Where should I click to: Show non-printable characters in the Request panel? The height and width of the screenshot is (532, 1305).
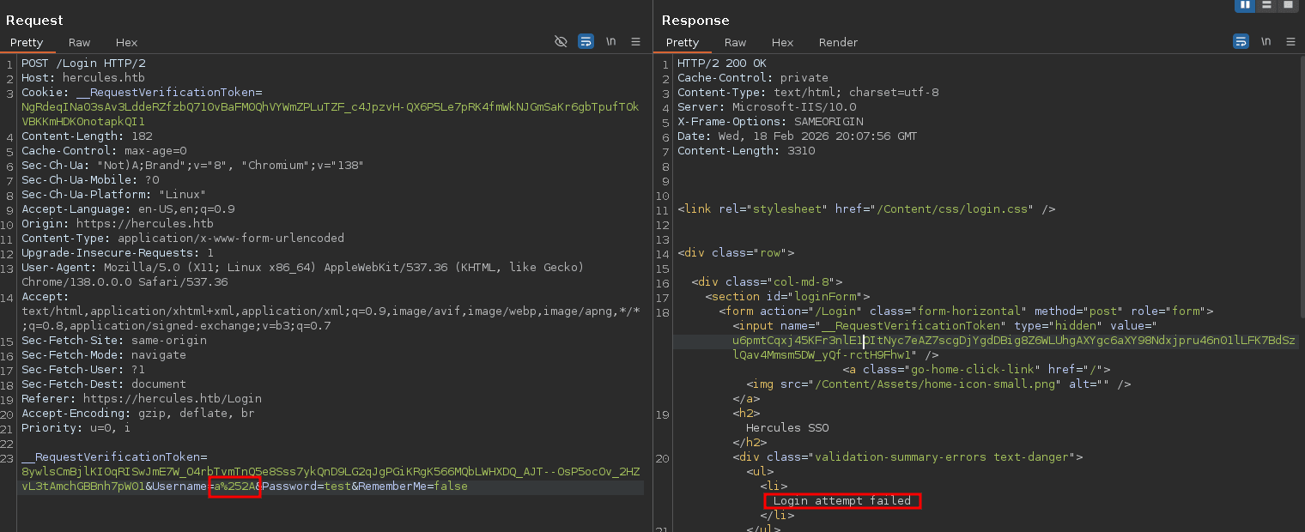click(611, 41)
